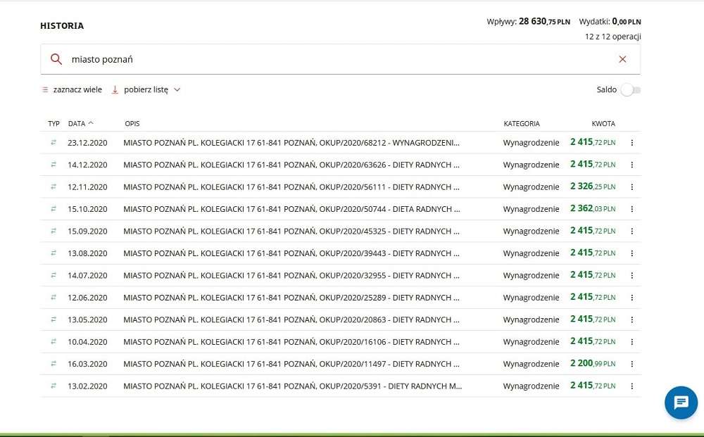Screen dimensions: 704x437
Task: Open the chat bubble icon
Action: [x=681, y=403]
